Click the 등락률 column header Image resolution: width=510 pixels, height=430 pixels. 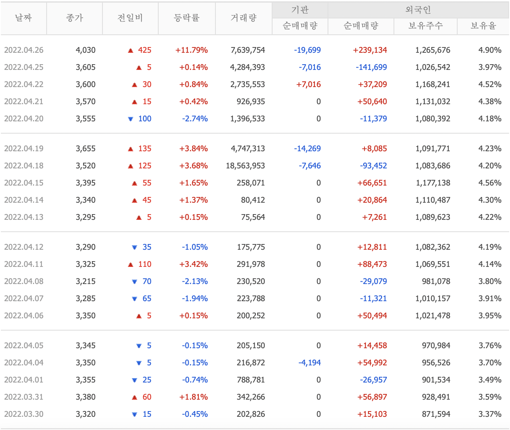point(187,18)
